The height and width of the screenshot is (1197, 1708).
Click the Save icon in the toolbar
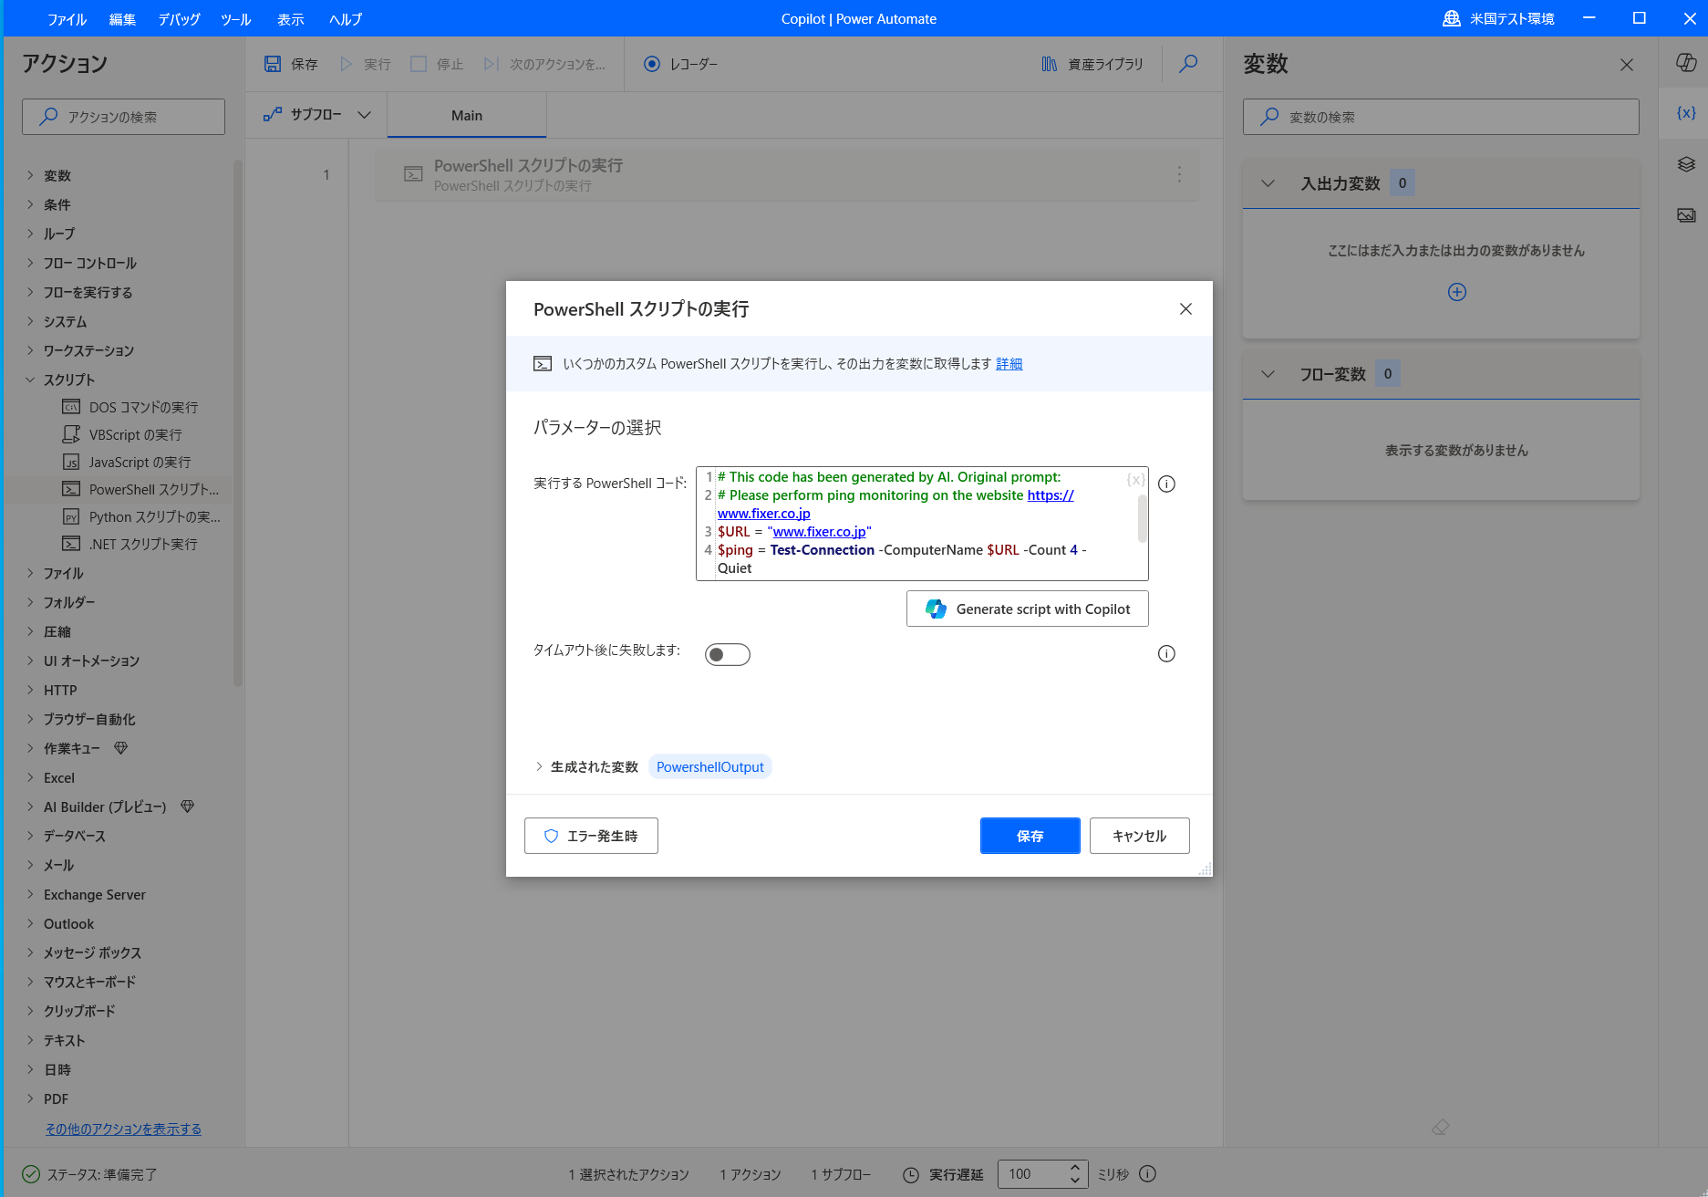click(273, 64)
